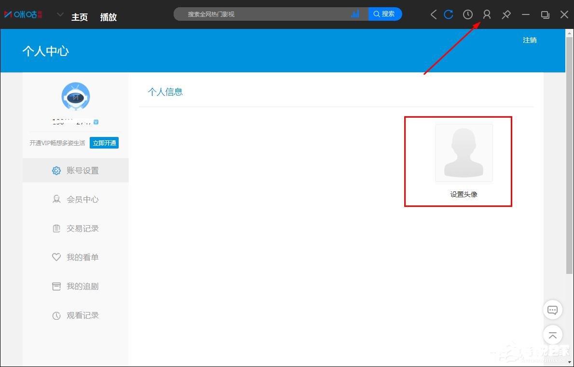574x367 pixels.
Task: Click the back-to-top arrow button
Action: (x=552, y=334)
